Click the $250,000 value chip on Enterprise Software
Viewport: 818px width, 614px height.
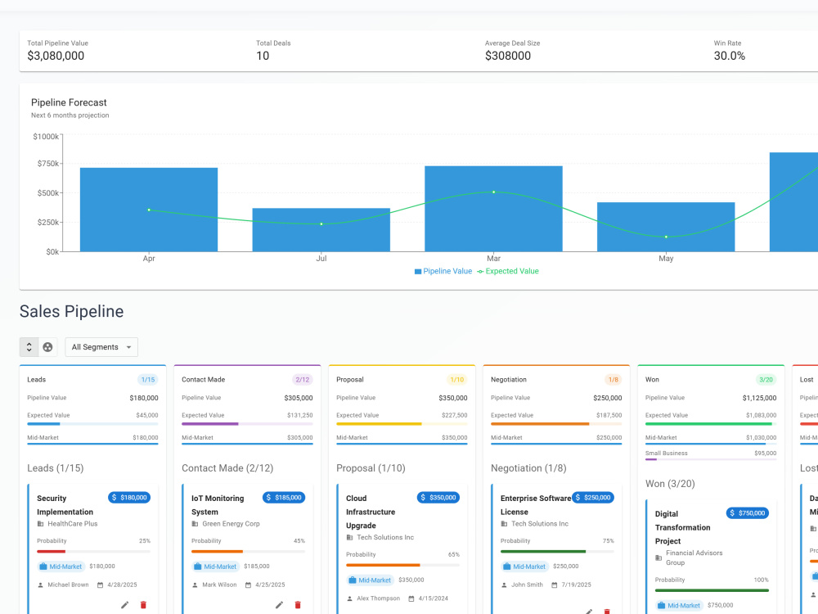[x=592, y=498]
